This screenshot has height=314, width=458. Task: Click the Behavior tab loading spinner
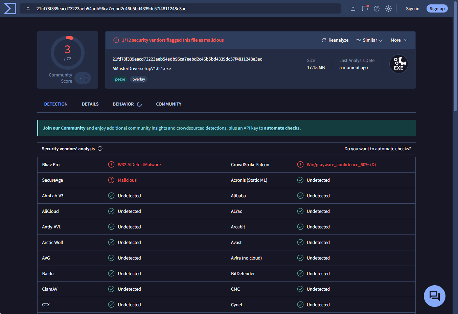tap(139, 104)
